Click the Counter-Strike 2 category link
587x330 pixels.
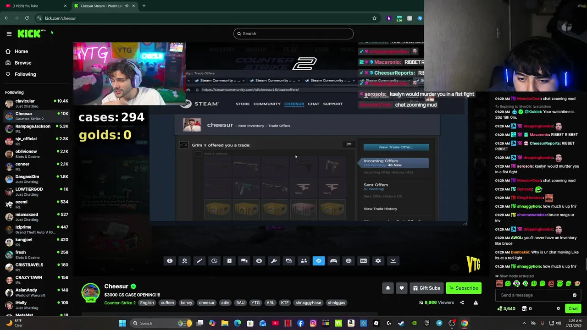[120, 303]
